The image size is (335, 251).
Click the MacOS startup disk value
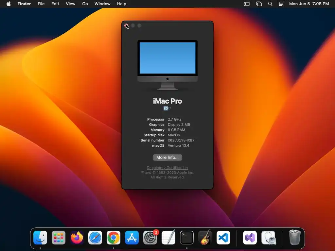[x=174, y=135]
